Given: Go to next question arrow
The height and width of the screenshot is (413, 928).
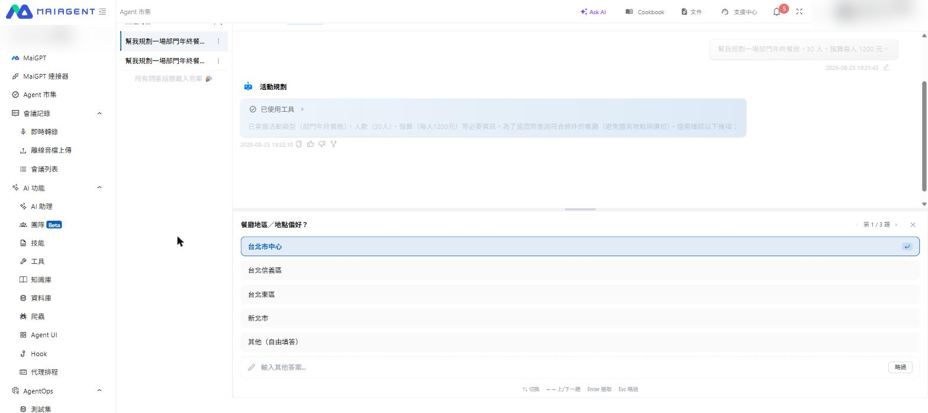Looking at the screenshot, I should [x=896, y=225].
